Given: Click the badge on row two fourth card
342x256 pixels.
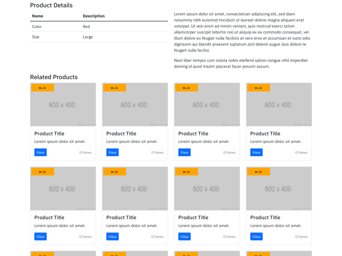Looking at the screenshot, I should (x=259, y=171).
